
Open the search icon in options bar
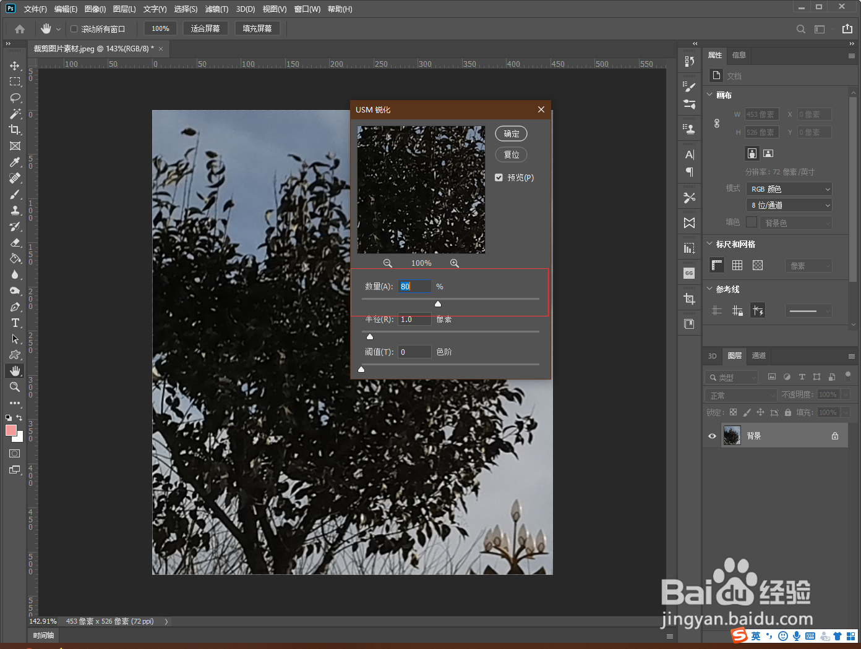coord(801,29)
